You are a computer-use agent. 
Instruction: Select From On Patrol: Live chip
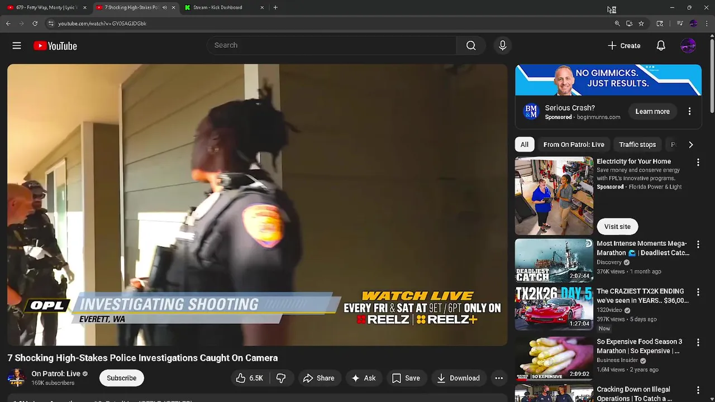coord(574,145)
